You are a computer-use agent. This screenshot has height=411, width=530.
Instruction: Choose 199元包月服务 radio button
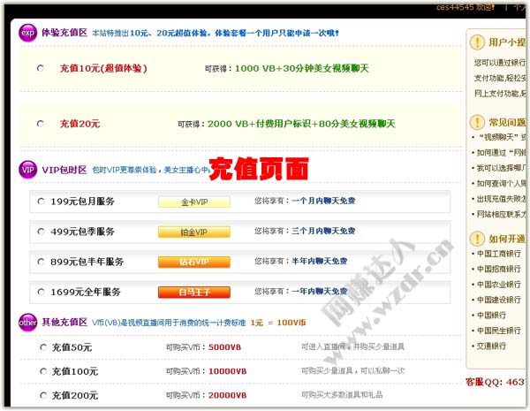[x=41, y=202]
